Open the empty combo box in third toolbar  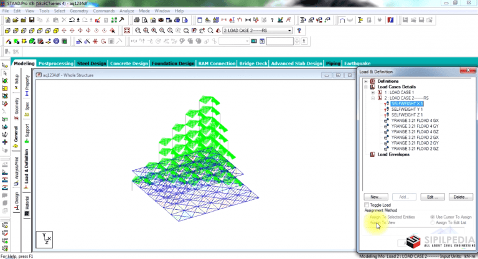point(234,41)
